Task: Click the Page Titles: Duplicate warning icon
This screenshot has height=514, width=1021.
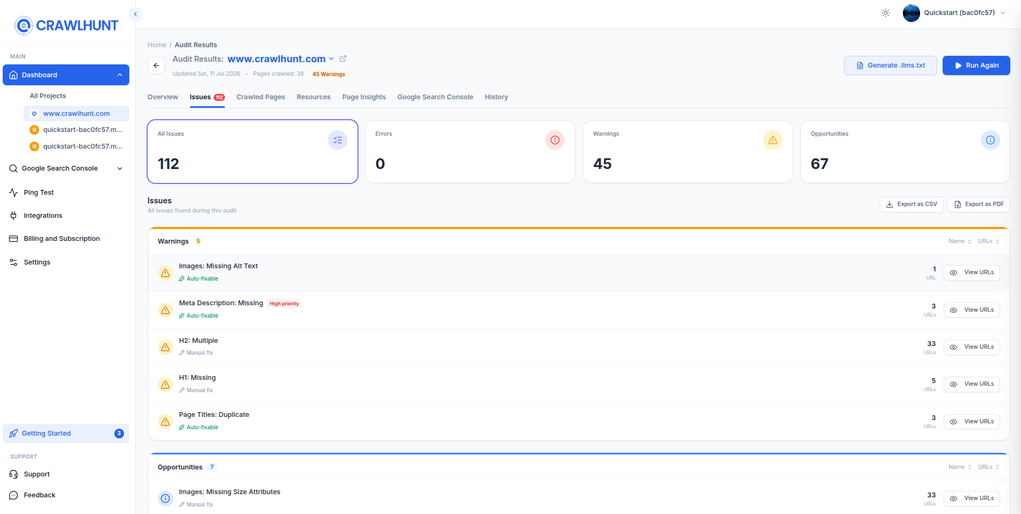Action: point(165,422)
